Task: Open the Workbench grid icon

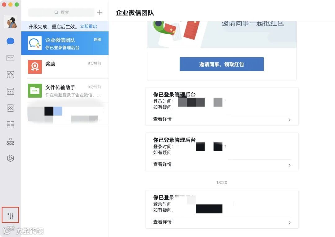Action: click(x=11, y=125)
